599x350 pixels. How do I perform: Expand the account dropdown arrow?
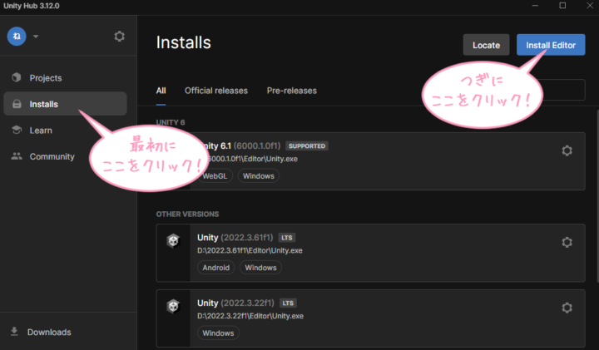tap(36, 37)
